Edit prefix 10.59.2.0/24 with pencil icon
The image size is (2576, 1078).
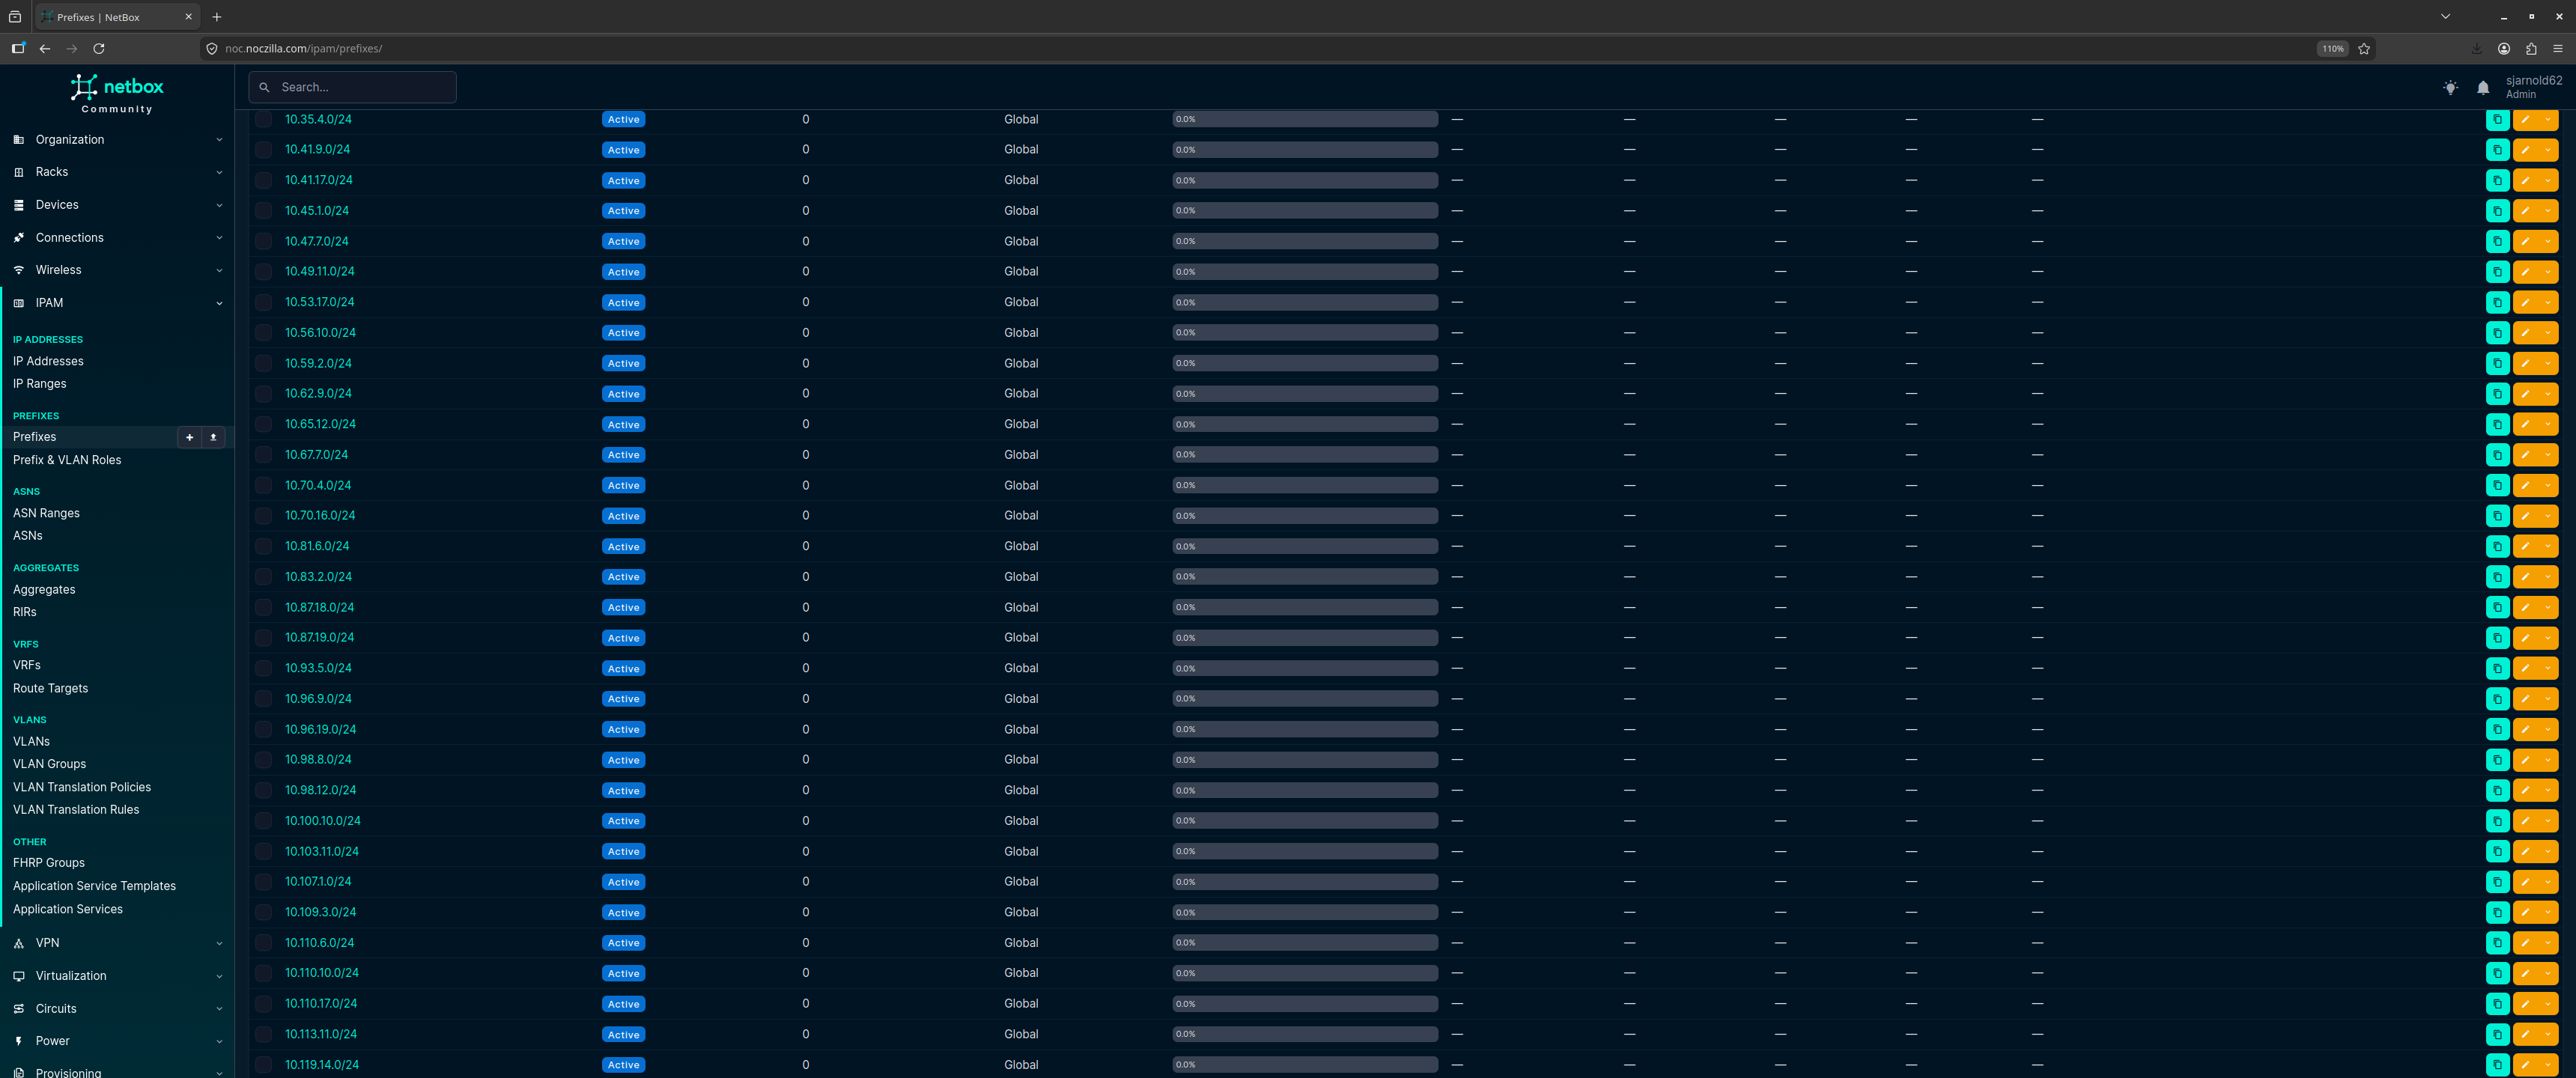(2524, 363)
